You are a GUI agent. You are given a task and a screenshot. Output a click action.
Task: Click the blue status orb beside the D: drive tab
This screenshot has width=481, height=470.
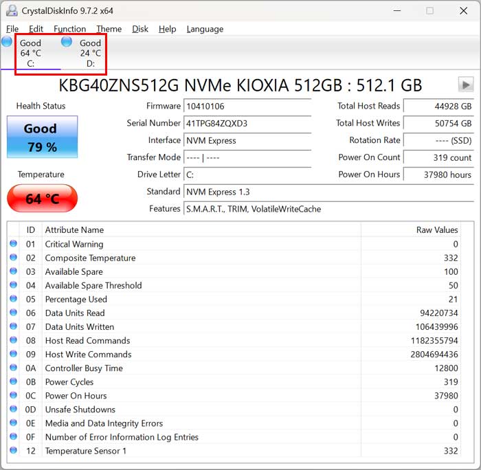coord(67,41)
